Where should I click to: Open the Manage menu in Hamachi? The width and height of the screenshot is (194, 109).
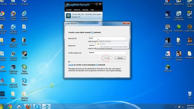coord(85,10)
